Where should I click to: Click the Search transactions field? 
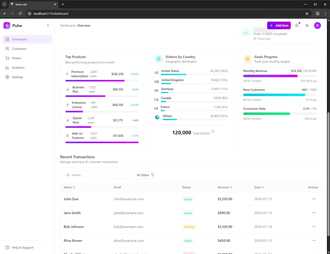click(x=98, y=175)
